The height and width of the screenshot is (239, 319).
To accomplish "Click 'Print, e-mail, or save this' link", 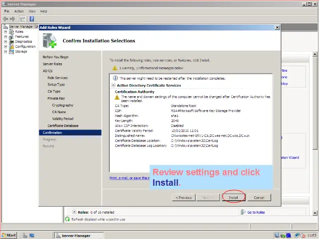I will click(130, 178).
